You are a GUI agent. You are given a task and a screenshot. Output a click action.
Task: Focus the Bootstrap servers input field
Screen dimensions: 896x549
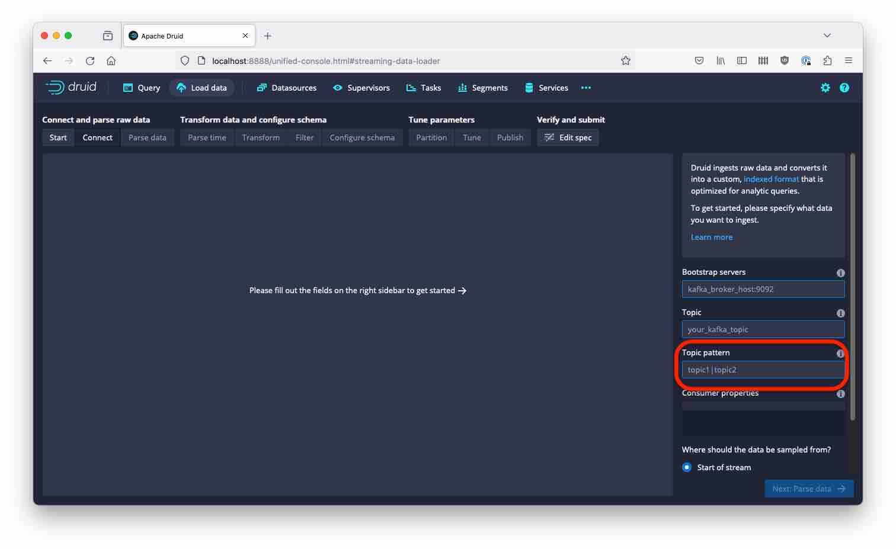(x=763, y=289)
